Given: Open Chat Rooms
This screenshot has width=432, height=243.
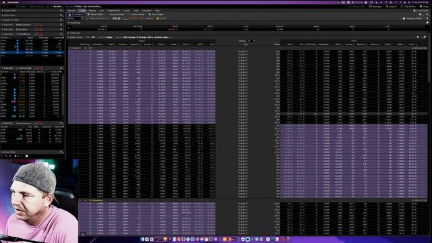Looking at the screenshot, I should pos(408,6).
